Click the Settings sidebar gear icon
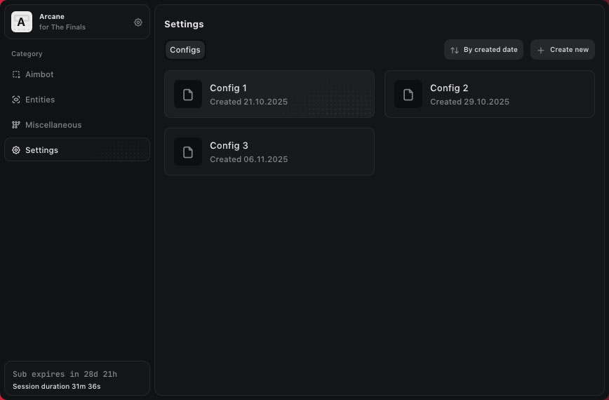 pyautogui.click(x=16, y=150)
